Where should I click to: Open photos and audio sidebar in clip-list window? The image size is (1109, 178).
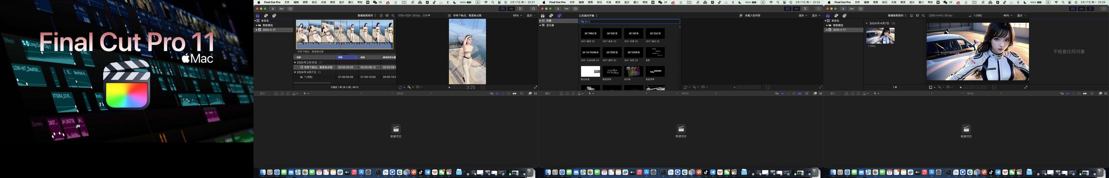[x=266, y=15]
